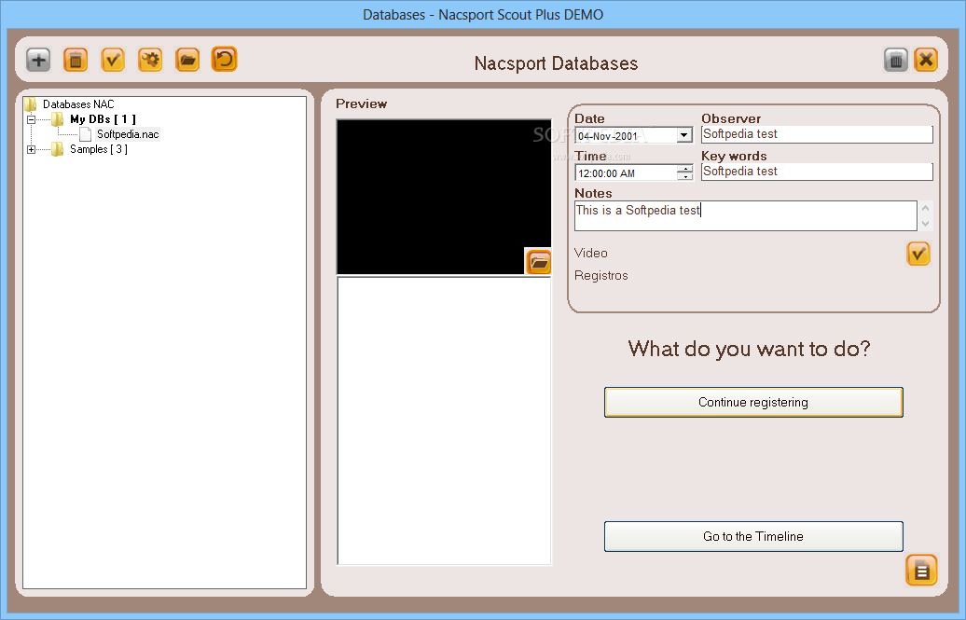Select the Databases NAC root node
This screenshot has height=620, width=966.
tap(78, 104)
